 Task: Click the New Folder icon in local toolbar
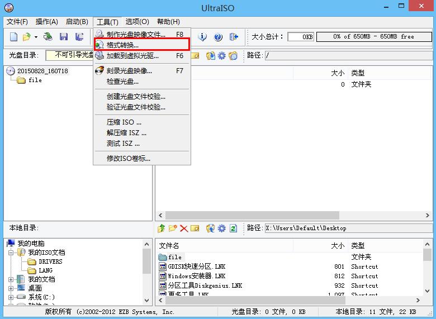pyautogui.click(x=173, y=228)
